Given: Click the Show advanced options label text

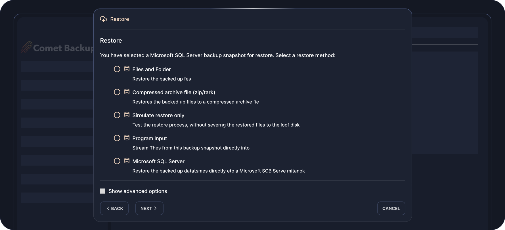Looking at the screenshot, I should coord(138,191).
